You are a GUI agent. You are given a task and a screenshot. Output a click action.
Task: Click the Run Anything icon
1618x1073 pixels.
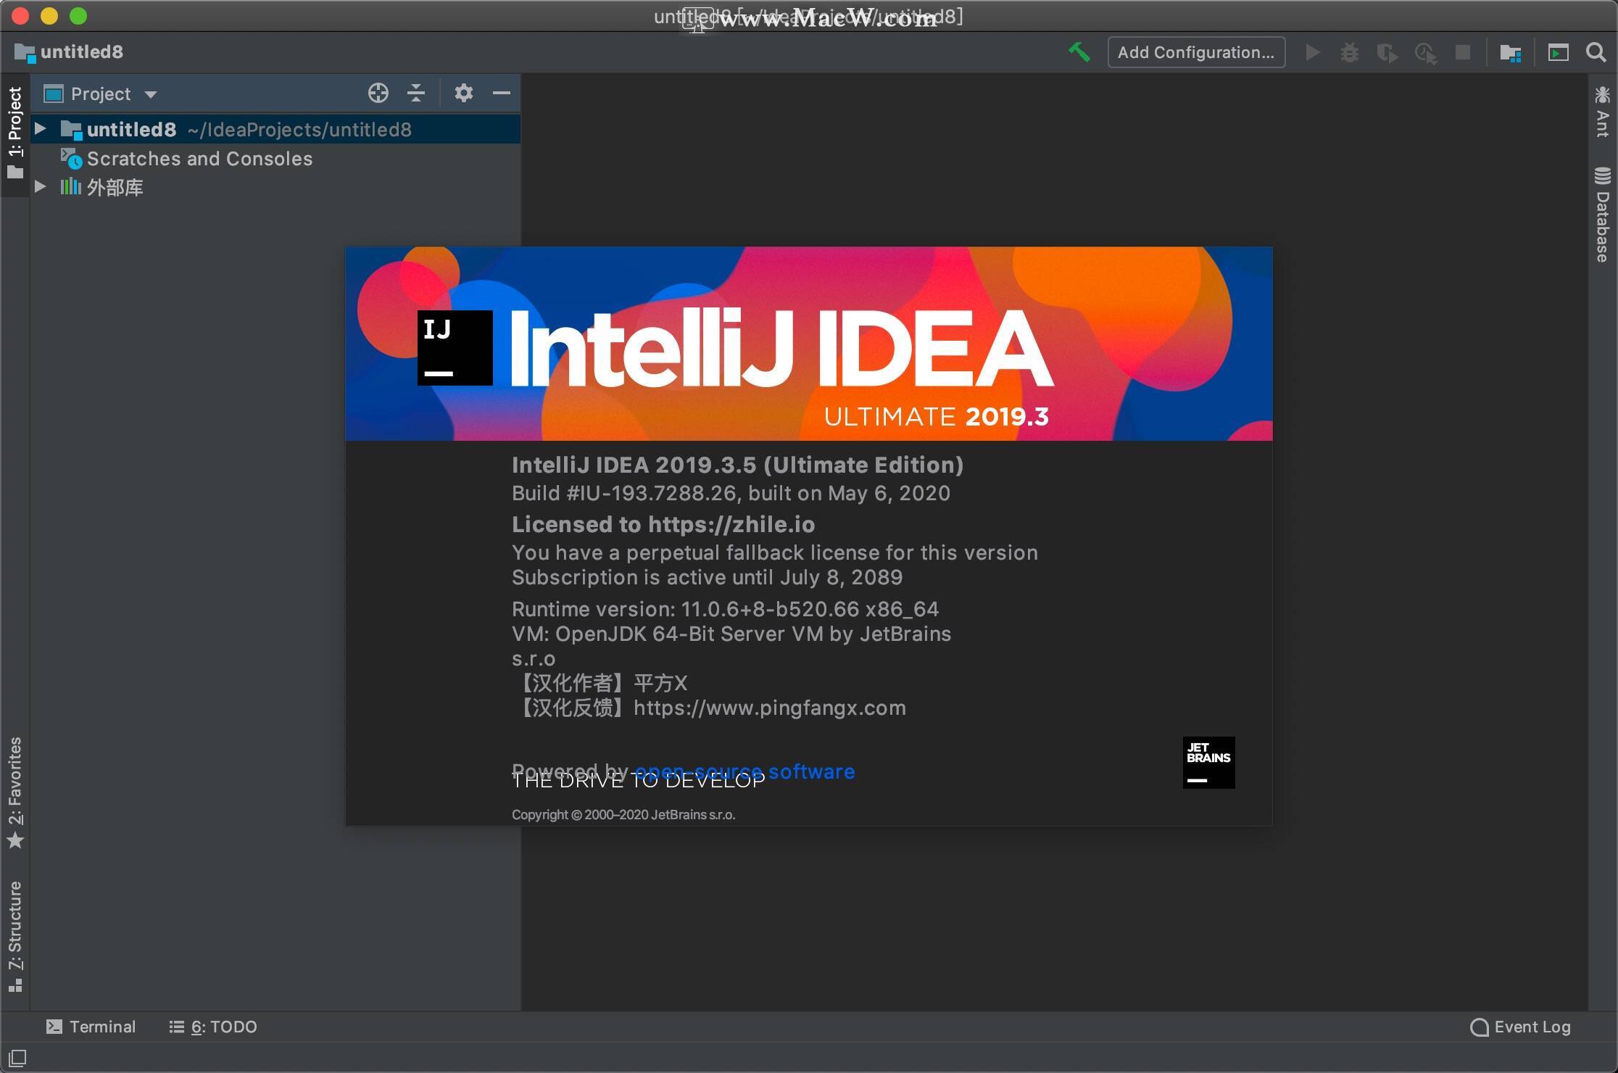[x=1559, y=52]
